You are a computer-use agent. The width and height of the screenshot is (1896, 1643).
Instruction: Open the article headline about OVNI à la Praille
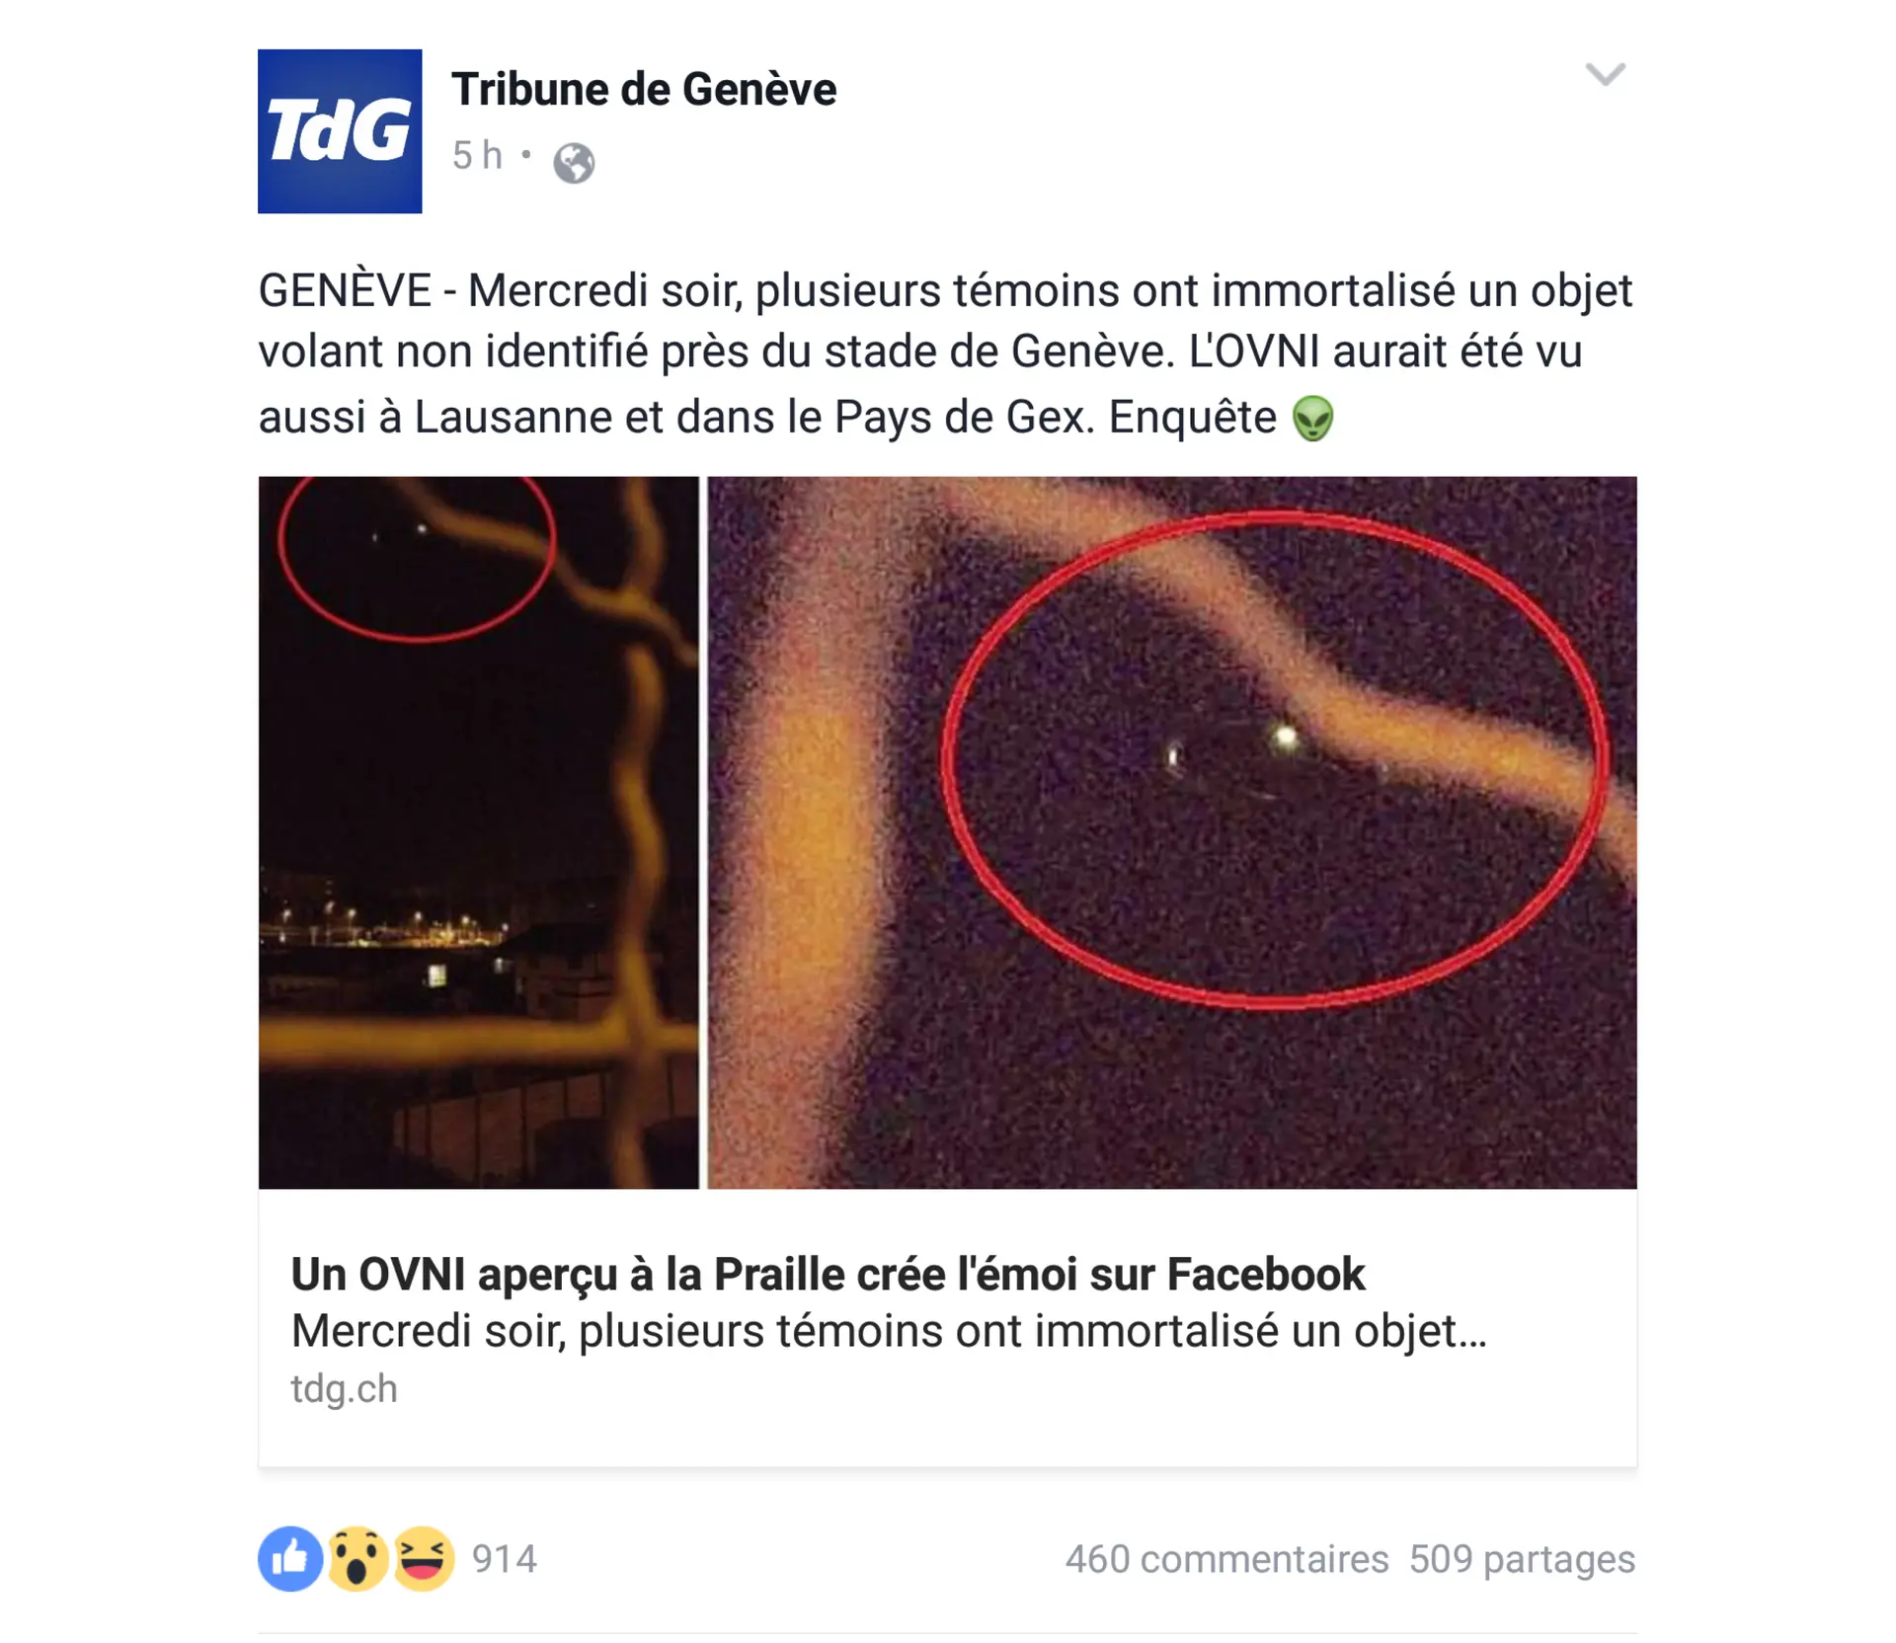pos(828,1274)
